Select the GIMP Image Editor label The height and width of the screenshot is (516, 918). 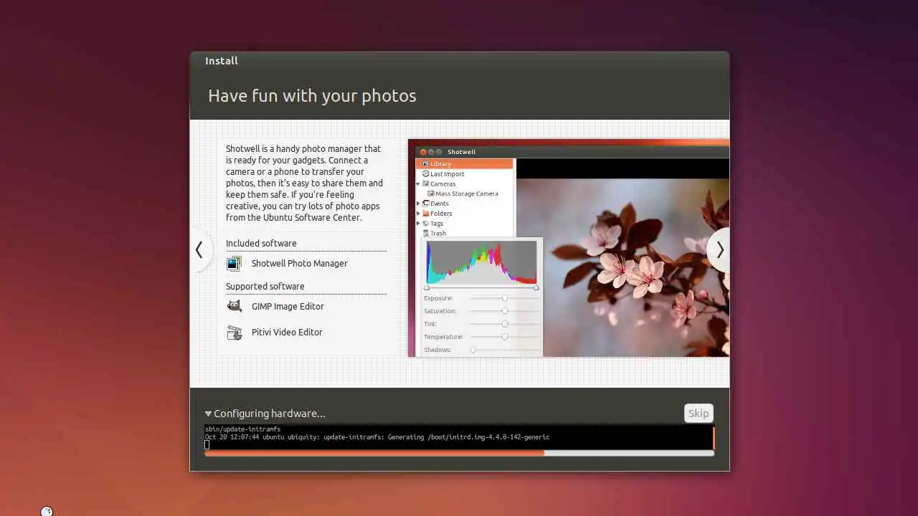[288, 306]
